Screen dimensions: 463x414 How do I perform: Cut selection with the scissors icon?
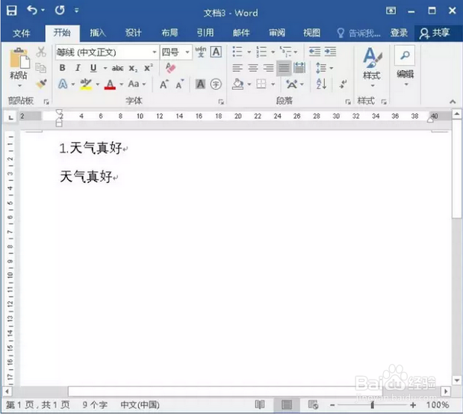[x=41, y=52]
